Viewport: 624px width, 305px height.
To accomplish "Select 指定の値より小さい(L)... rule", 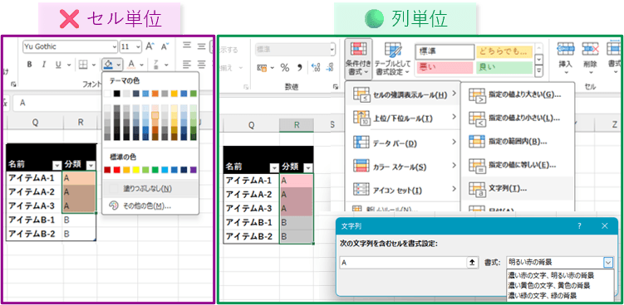I will 518,118.
